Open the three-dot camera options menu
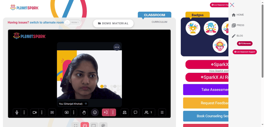 coord(42,113)
